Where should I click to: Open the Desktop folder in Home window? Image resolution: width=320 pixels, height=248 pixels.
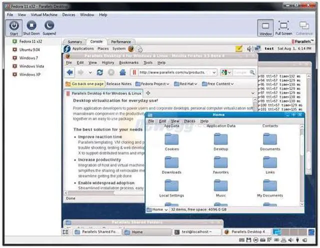point(220,142)
